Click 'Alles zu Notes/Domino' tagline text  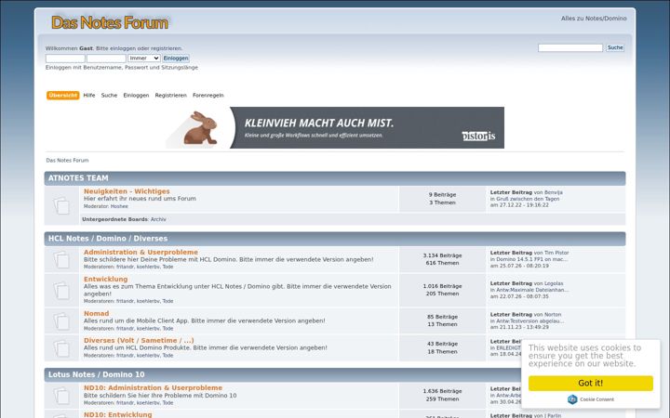tap(594, 19)
